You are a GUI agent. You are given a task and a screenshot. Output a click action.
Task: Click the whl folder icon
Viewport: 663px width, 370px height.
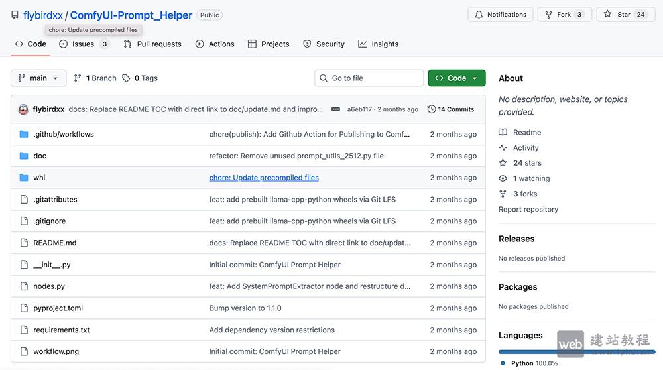(24, 178)
